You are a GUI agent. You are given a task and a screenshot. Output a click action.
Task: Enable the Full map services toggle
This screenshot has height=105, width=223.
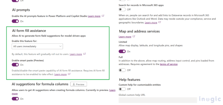tap(122, 70)
